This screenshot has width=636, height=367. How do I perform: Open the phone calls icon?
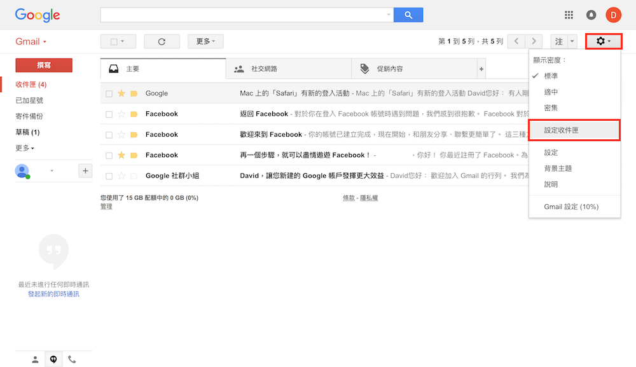tap(72, 359)
